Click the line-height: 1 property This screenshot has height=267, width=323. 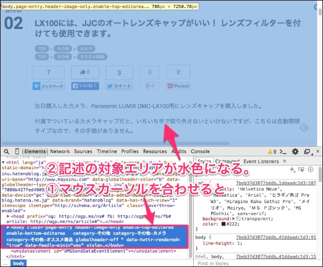[x=222, y=243]
